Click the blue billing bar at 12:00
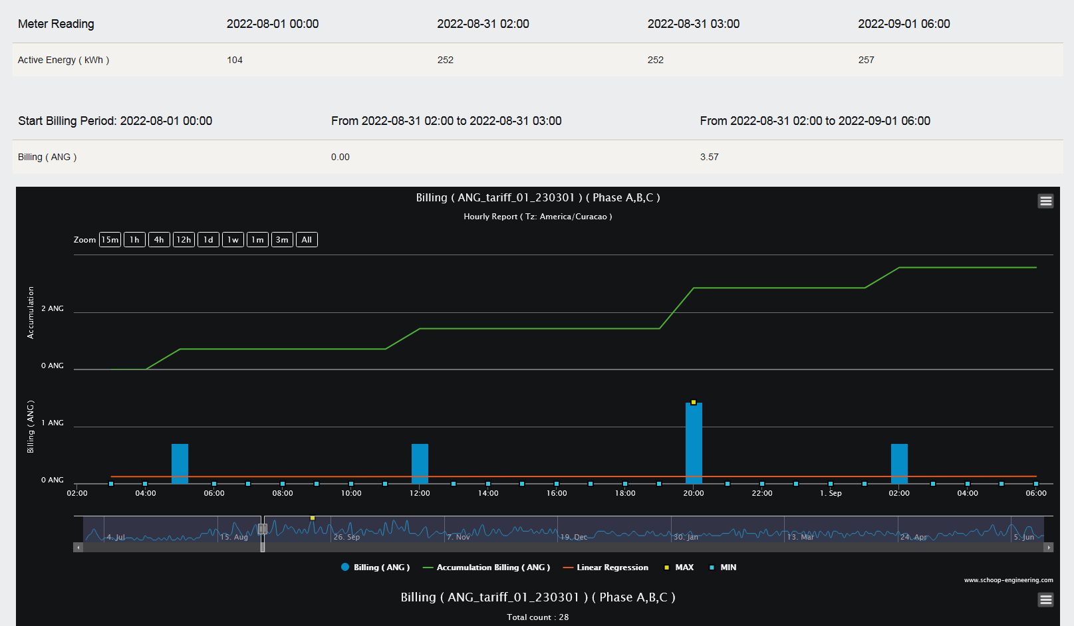 420,463
